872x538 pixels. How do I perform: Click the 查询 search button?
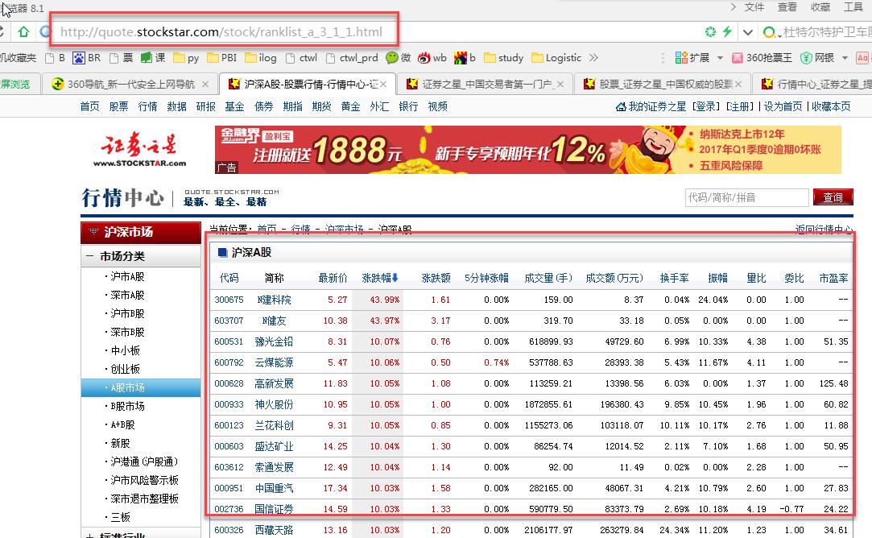pos(833,197)
